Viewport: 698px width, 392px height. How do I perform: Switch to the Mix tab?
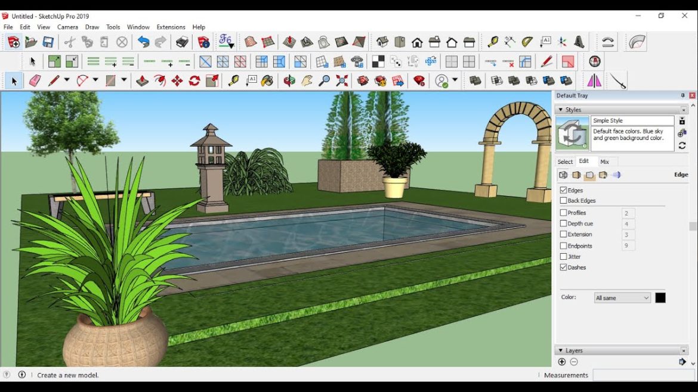[606, 161]
